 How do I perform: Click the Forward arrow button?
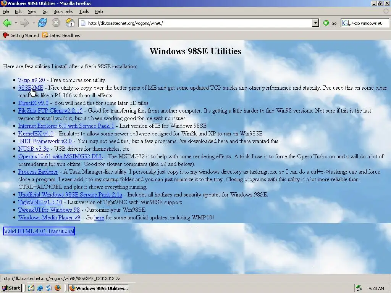(x=25, y=23)
